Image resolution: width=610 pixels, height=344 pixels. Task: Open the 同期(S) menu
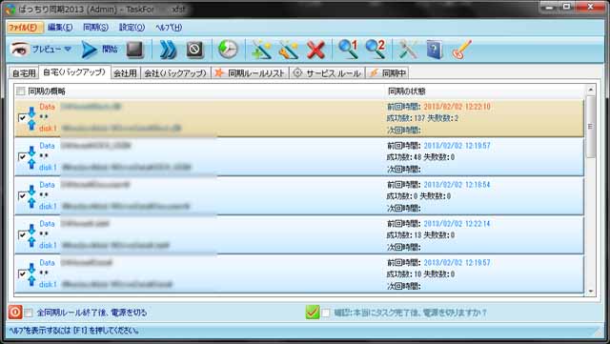[x=95, y=28]
